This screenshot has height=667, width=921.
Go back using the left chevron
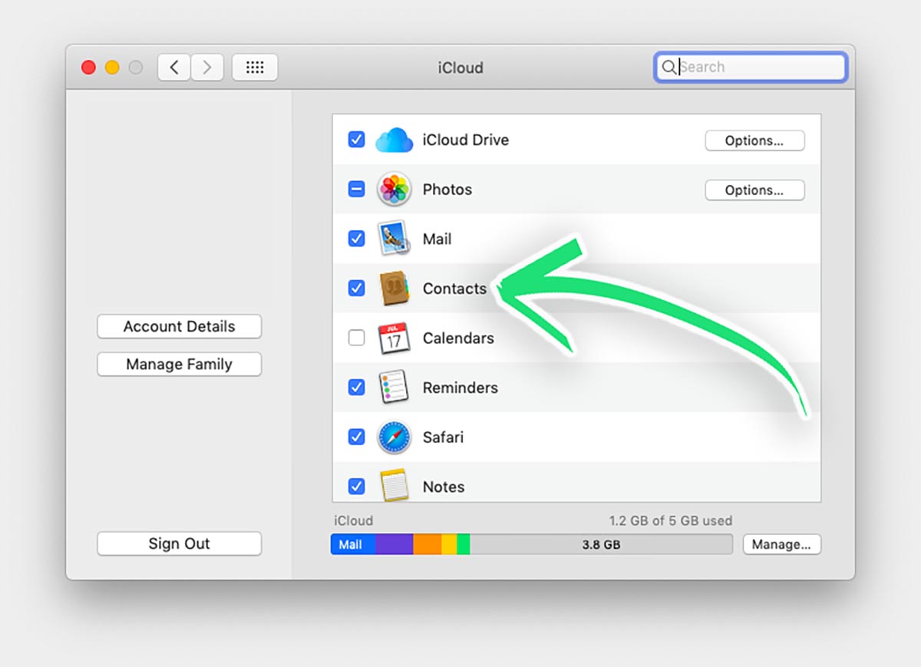click(174, 68)
